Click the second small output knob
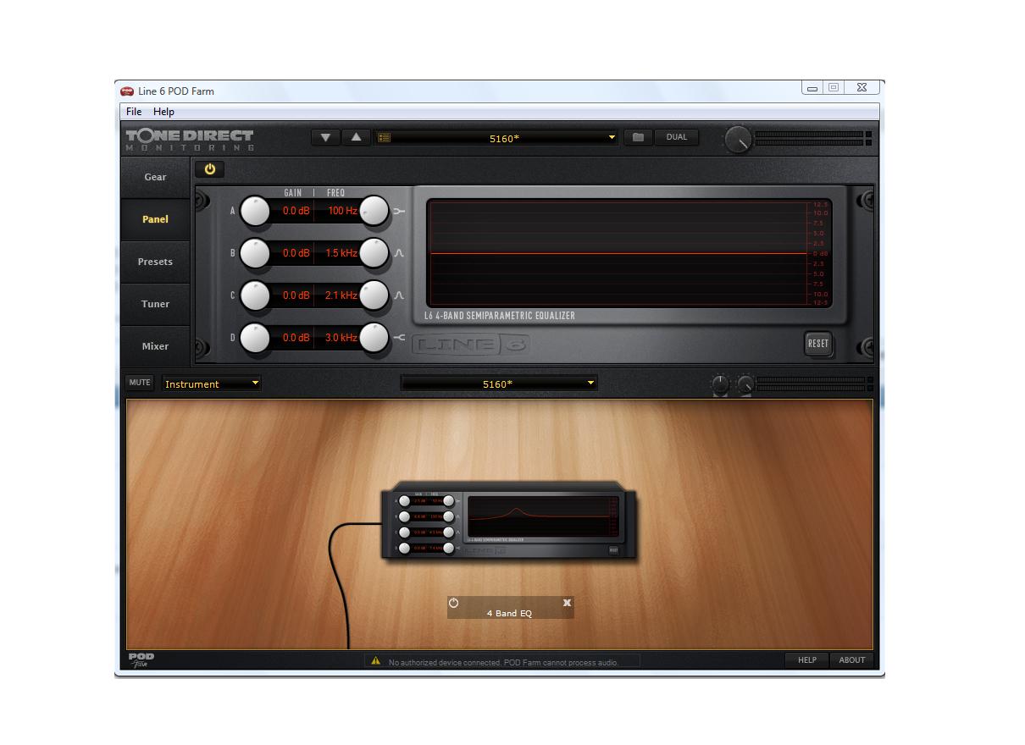Screen dimensions: 1025x745 tap(745, 385)
